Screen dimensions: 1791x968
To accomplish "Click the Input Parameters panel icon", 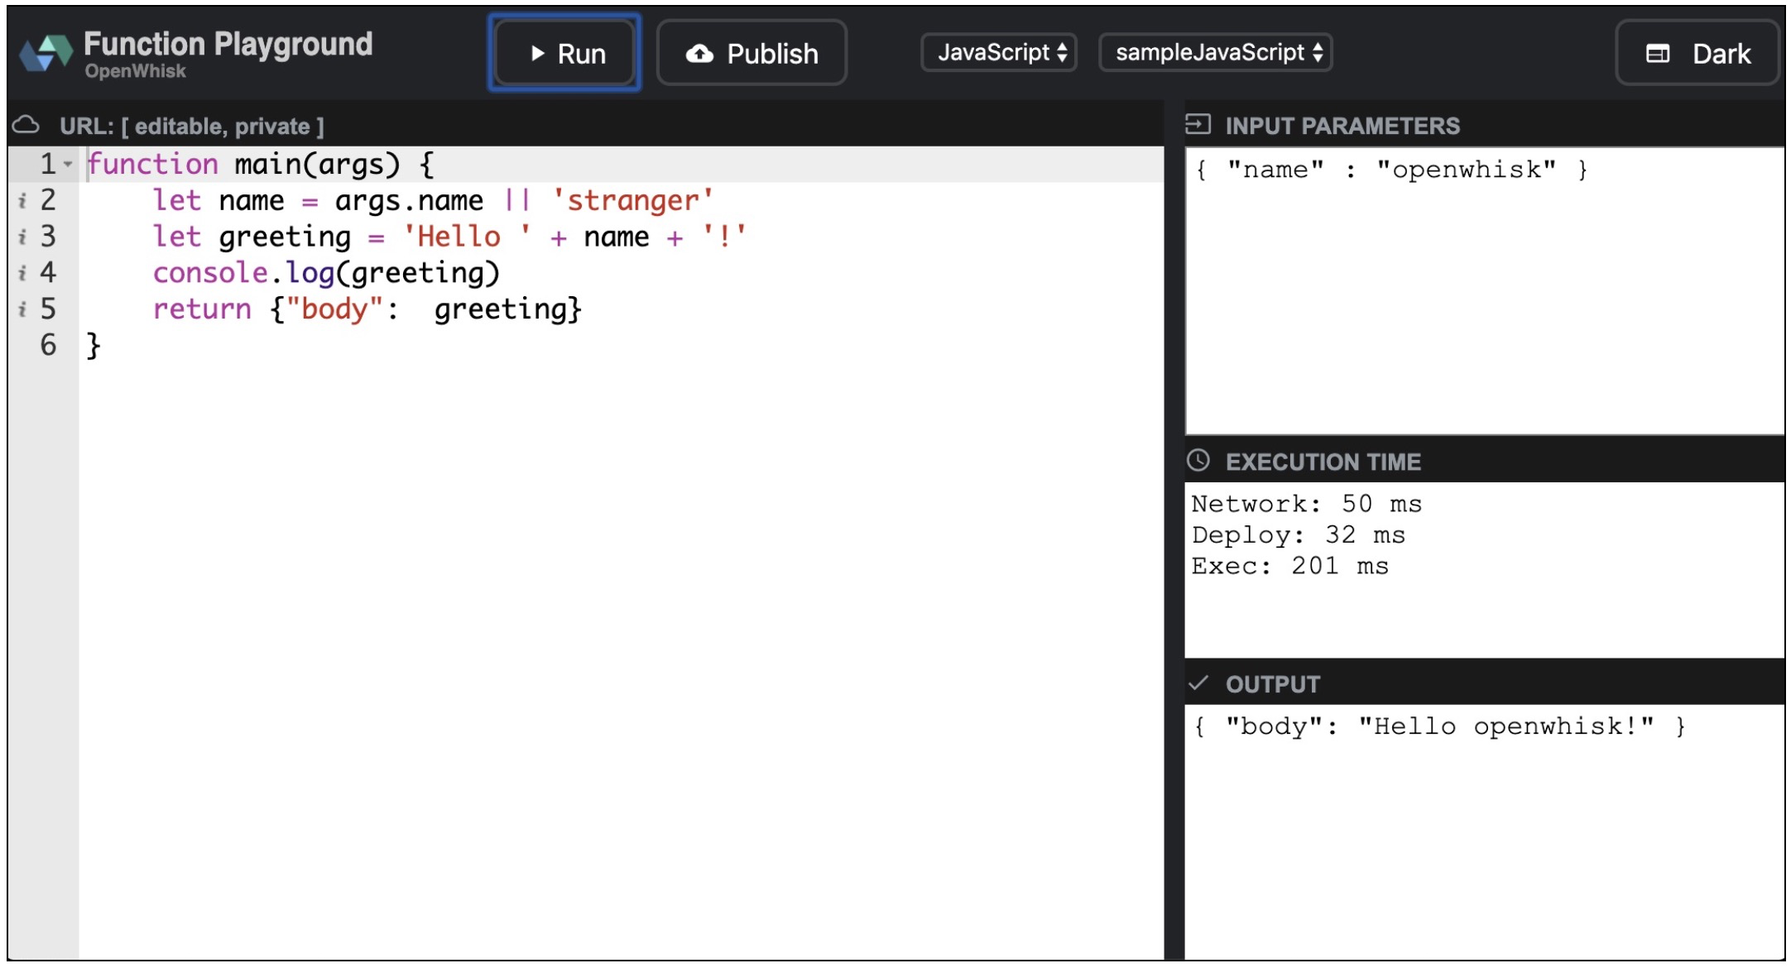I will [x=1199, y=126].
